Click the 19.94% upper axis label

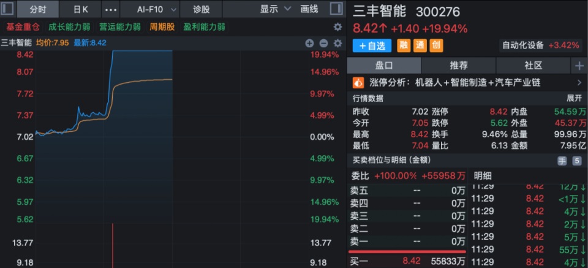325,55
